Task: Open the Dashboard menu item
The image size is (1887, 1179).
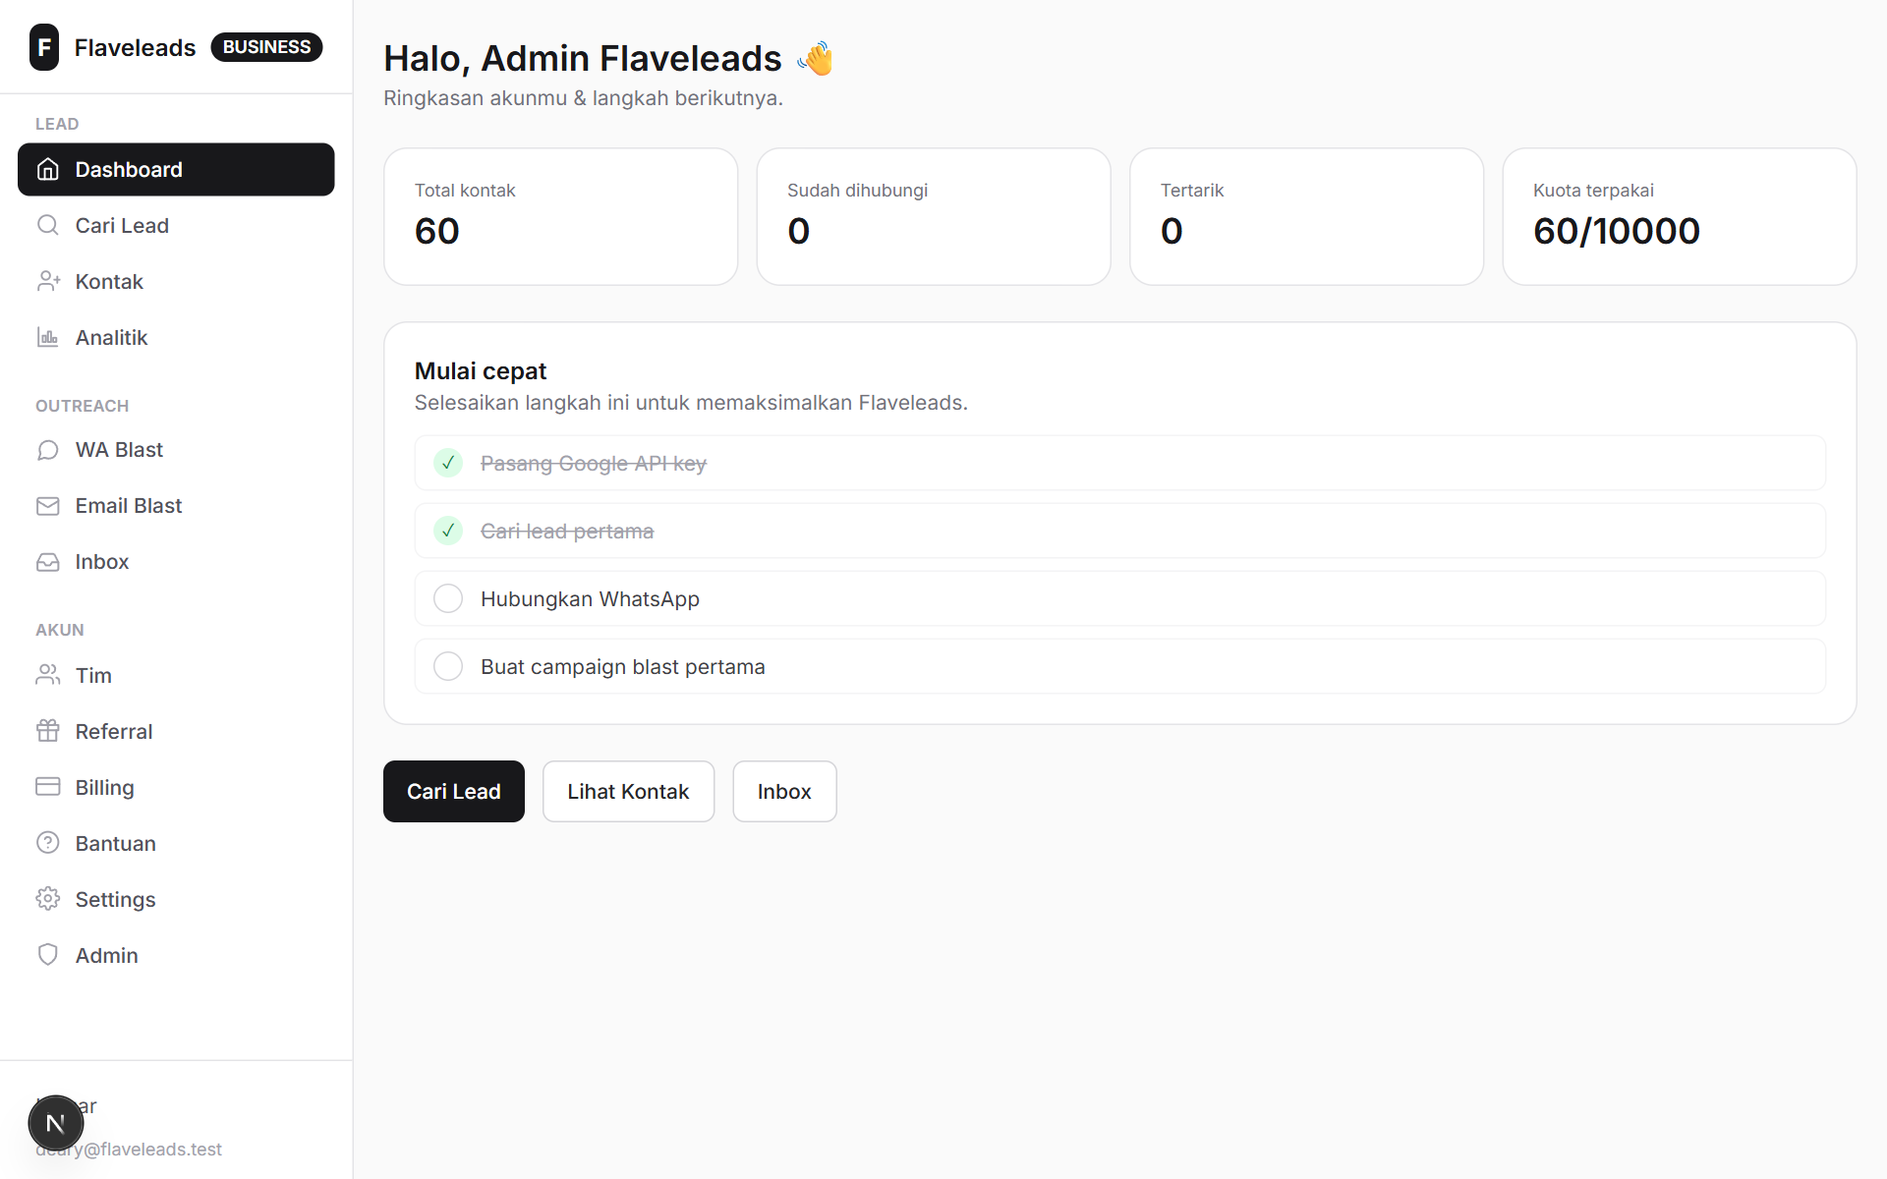Action: click(x=176, y=169)
